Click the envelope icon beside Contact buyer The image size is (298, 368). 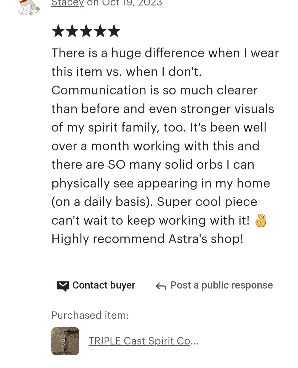(x=63, y=286)
